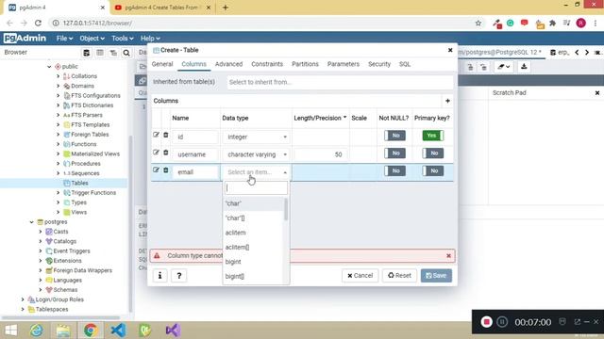Screen dimensions: 604x339
Task: Reload the browser page
Action: tap(38, 23)
